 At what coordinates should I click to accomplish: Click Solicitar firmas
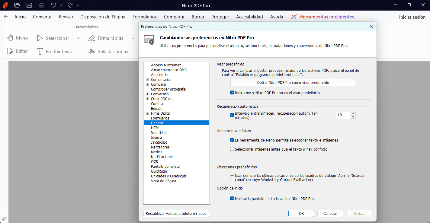[108, 51]
